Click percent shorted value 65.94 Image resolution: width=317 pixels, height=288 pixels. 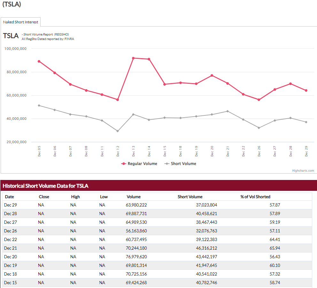tap(275, 248)
